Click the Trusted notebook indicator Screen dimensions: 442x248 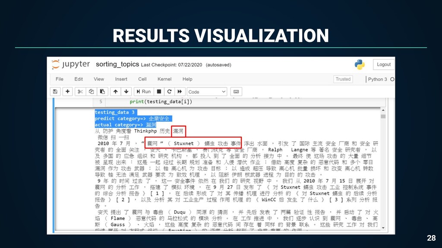pos(343,79)
